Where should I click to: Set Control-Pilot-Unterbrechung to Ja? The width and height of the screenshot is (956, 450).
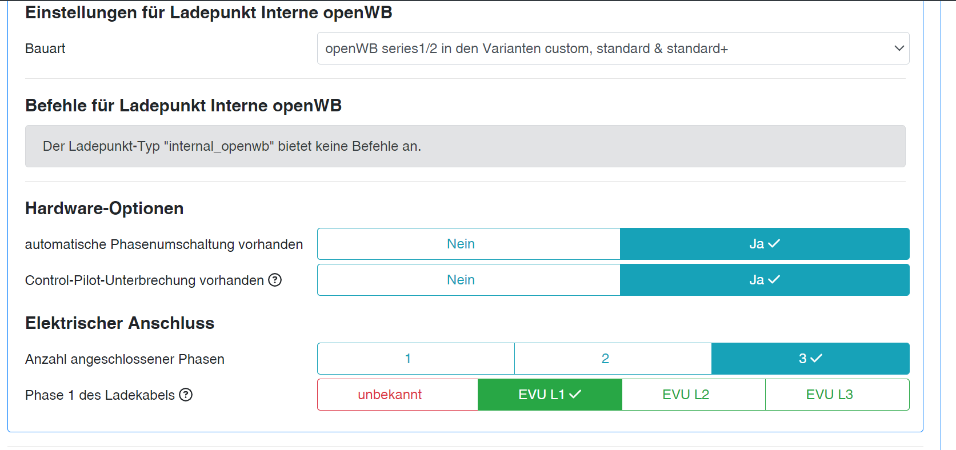(x=765, y=280)
